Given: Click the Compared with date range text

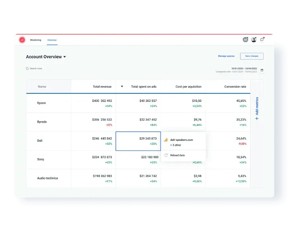Looking at the screenshot, I should 236,72.
